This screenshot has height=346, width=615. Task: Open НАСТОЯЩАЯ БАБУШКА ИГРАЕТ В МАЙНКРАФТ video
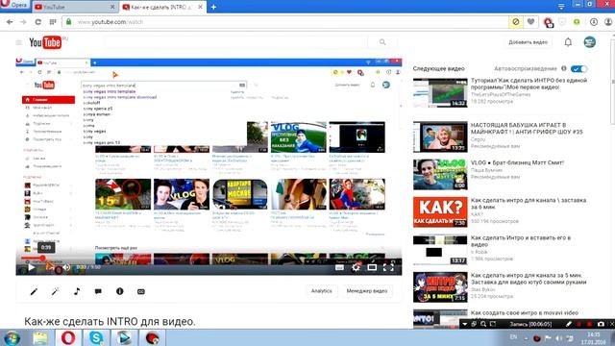tap(527, 128)
